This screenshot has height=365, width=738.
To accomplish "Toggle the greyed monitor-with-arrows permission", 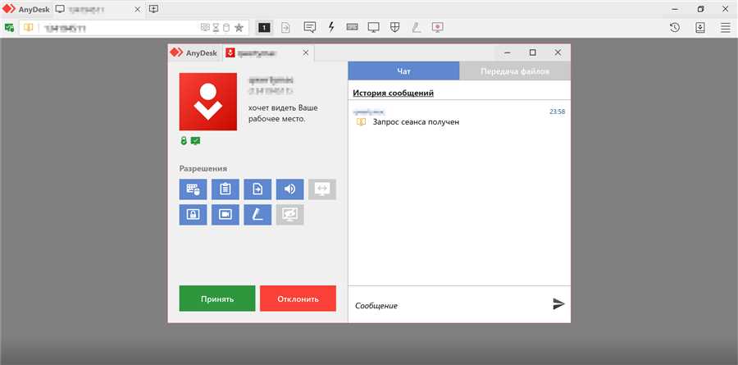I will pos(322,189).
